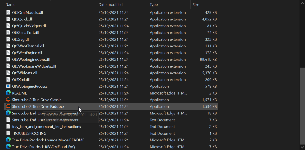Viewport: 305px width, 150px height.
Task: Select the Qt5WebEngineWidgets.dll file name
Action: click(34, 66)
